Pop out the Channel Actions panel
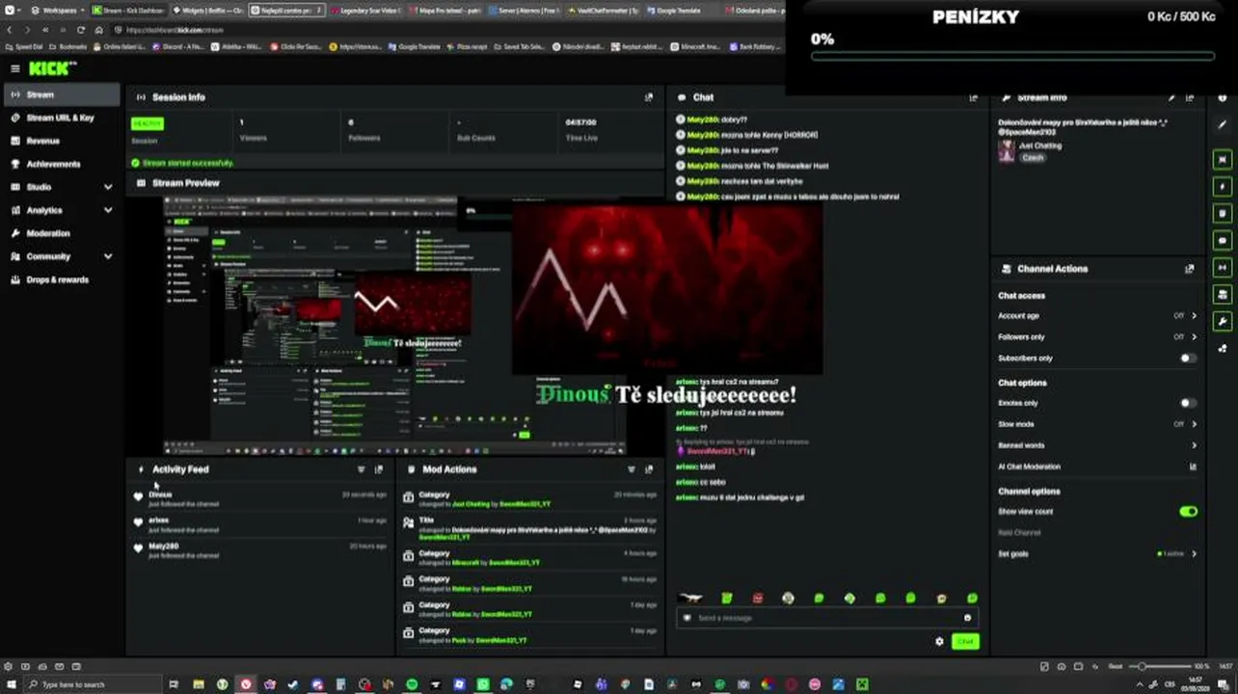 (x=1189, y=269)
